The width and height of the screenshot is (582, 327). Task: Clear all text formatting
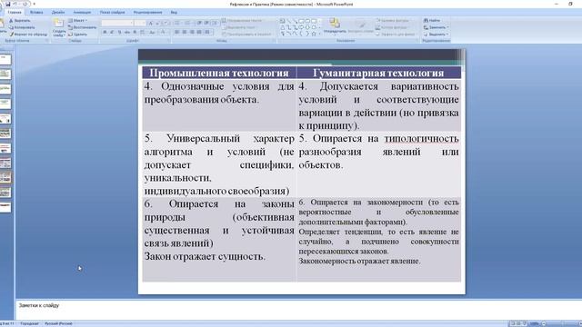[166, 23]
